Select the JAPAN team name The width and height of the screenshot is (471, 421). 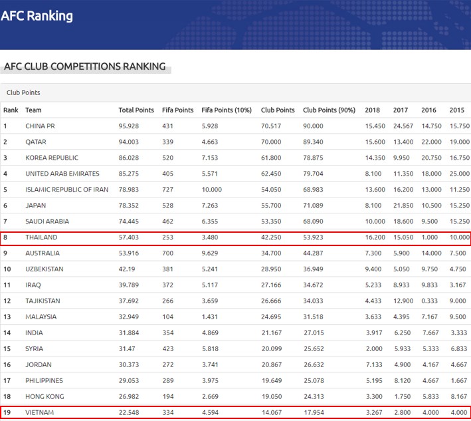(x=36, y=206)
